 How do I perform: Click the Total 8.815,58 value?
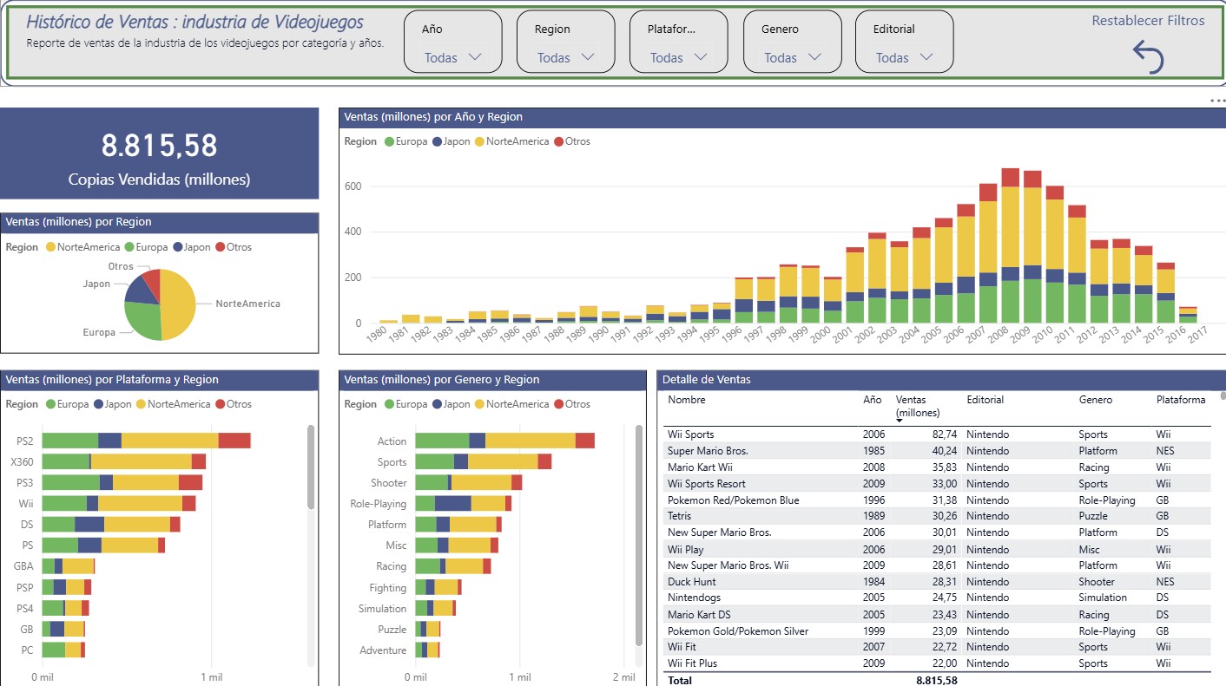click(x=937, y=681)
